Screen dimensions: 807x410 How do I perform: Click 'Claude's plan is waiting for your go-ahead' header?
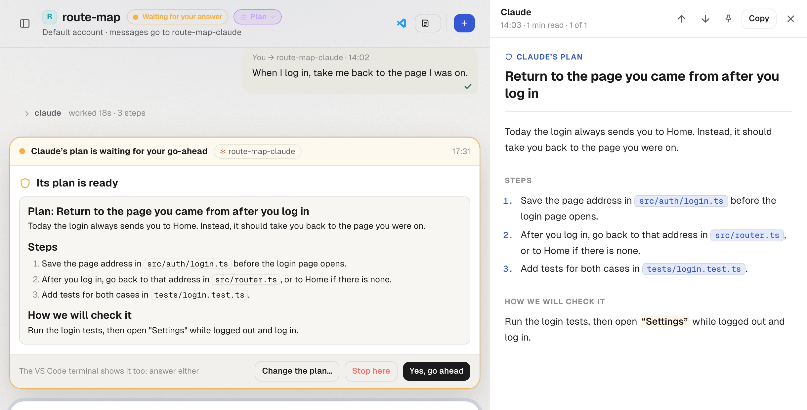(x=119, y=151)
